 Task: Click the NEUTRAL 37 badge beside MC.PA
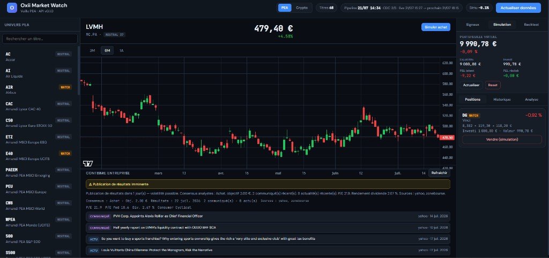coord(115,35)
